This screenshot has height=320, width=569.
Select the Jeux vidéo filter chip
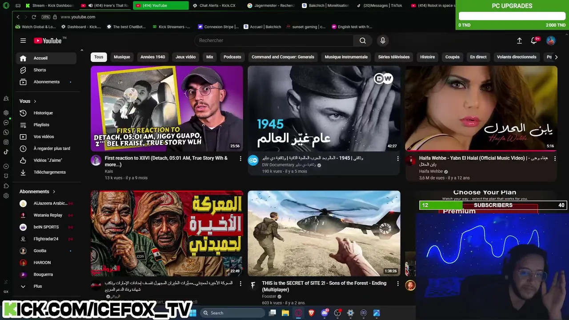pos(185,57)
